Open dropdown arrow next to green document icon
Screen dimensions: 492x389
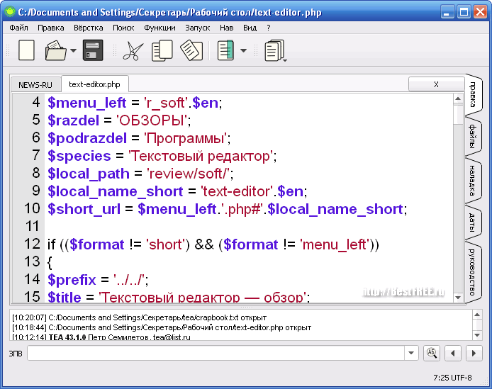coord(243,50)
